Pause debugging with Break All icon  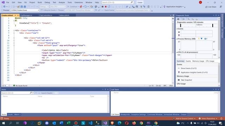pos(102,7)
